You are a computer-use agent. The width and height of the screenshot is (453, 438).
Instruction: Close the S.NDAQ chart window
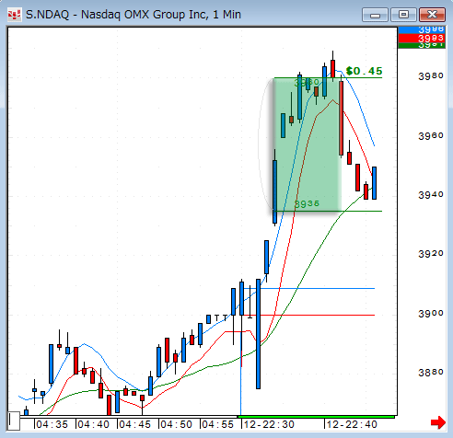432,15
